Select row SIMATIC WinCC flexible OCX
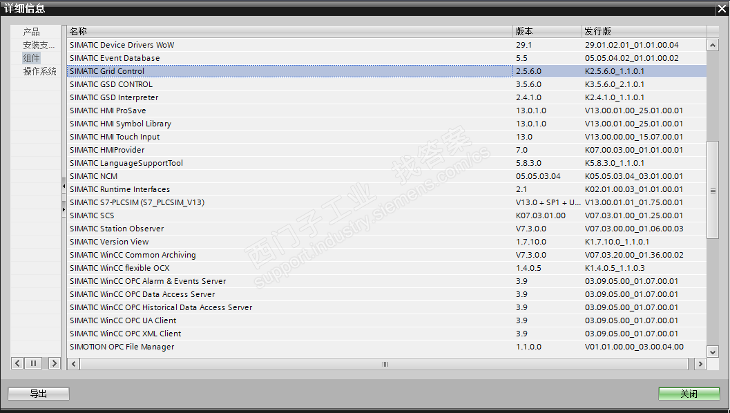730x413 pixels. point(387,268)
